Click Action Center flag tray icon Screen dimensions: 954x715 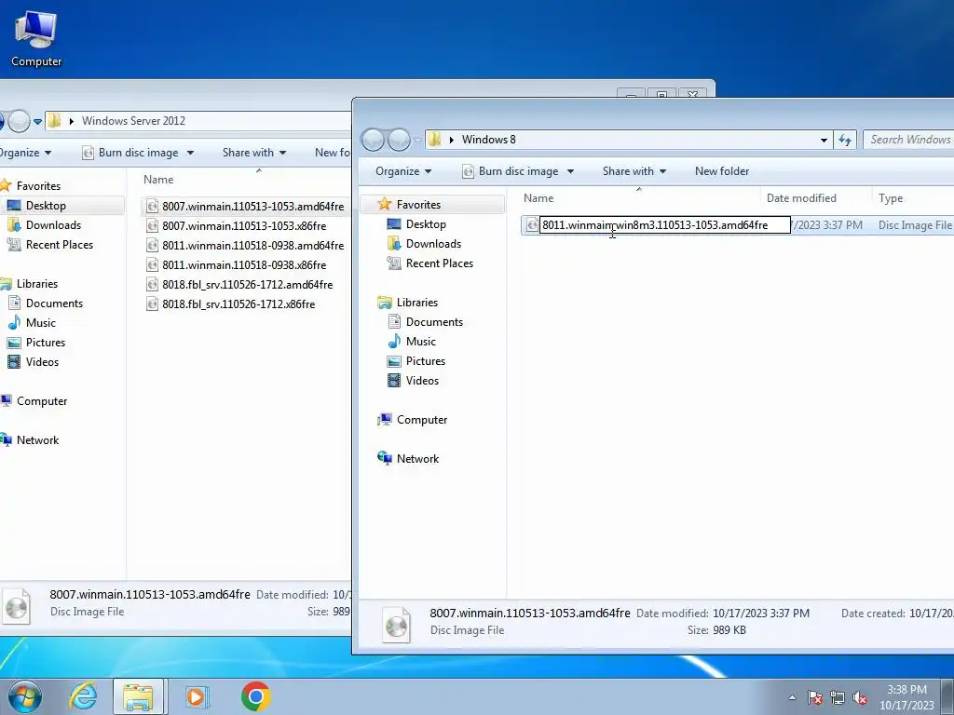click(x=815, y=697)
